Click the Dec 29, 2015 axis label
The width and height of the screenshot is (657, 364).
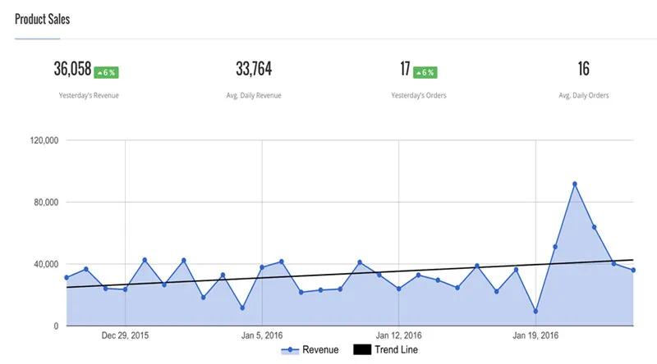(x=126, y=335)
